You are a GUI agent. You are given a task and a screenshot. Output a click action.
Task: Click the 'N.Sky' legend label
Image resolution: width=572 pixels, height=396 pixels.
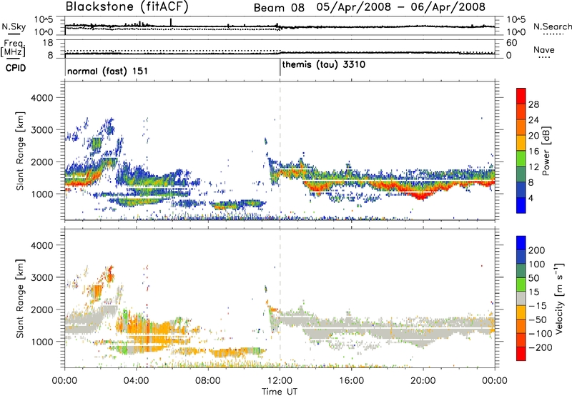[x=14, y=26]
